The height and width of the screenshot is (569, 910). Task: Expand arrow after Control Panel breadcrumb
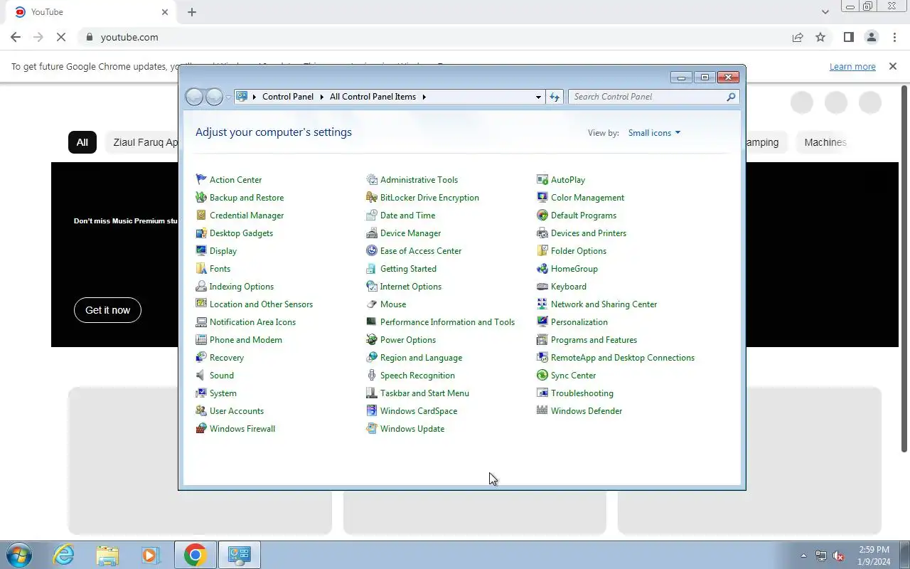pos(321,97)
